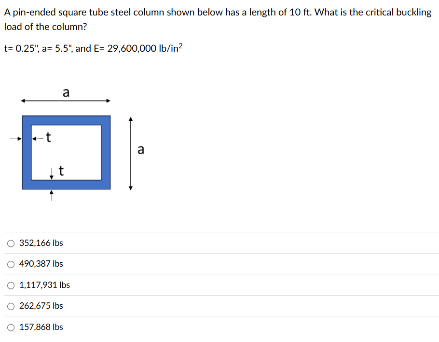
Task: Pick the 262,675 lbs answer choice
Action: (11, 306)
